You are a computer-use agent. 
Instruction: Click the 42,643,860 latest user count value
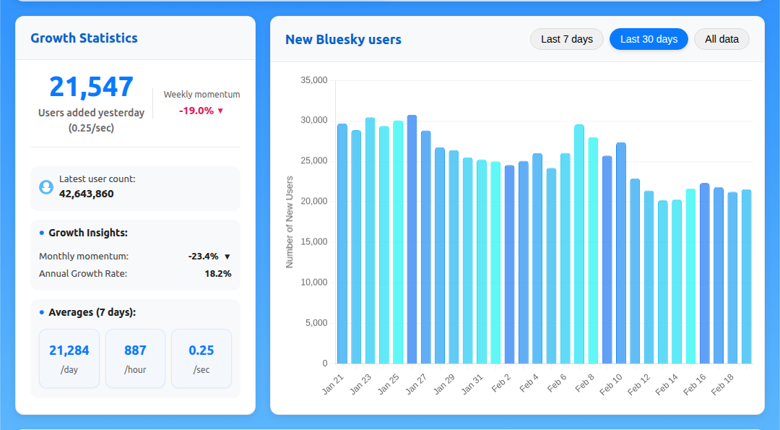click(x=87, y=194)
